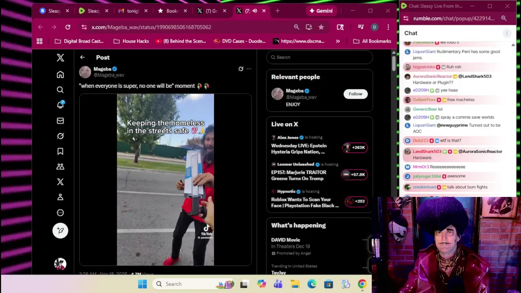This screenshot has height=293, width=521.
Task: Go to Home in X sidebar
Action: click(60, 74)
